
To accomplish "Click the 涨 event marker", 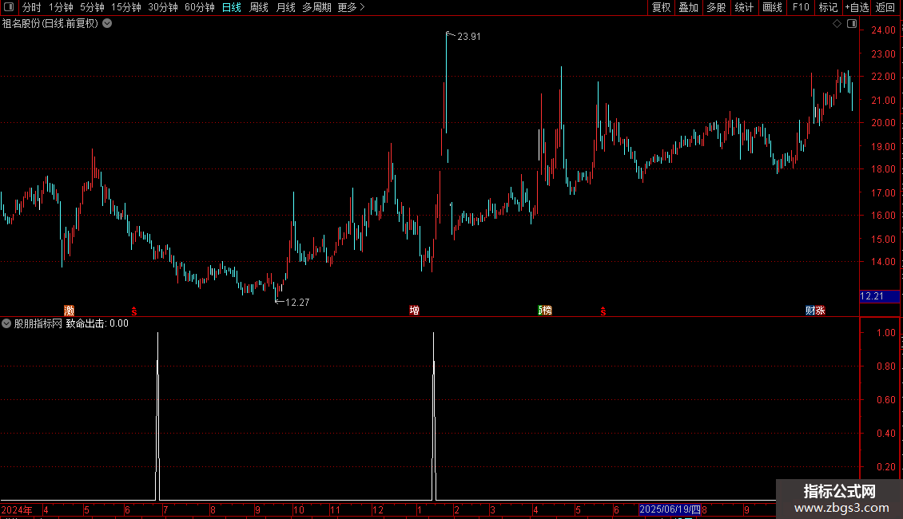I will pos(820,311).
